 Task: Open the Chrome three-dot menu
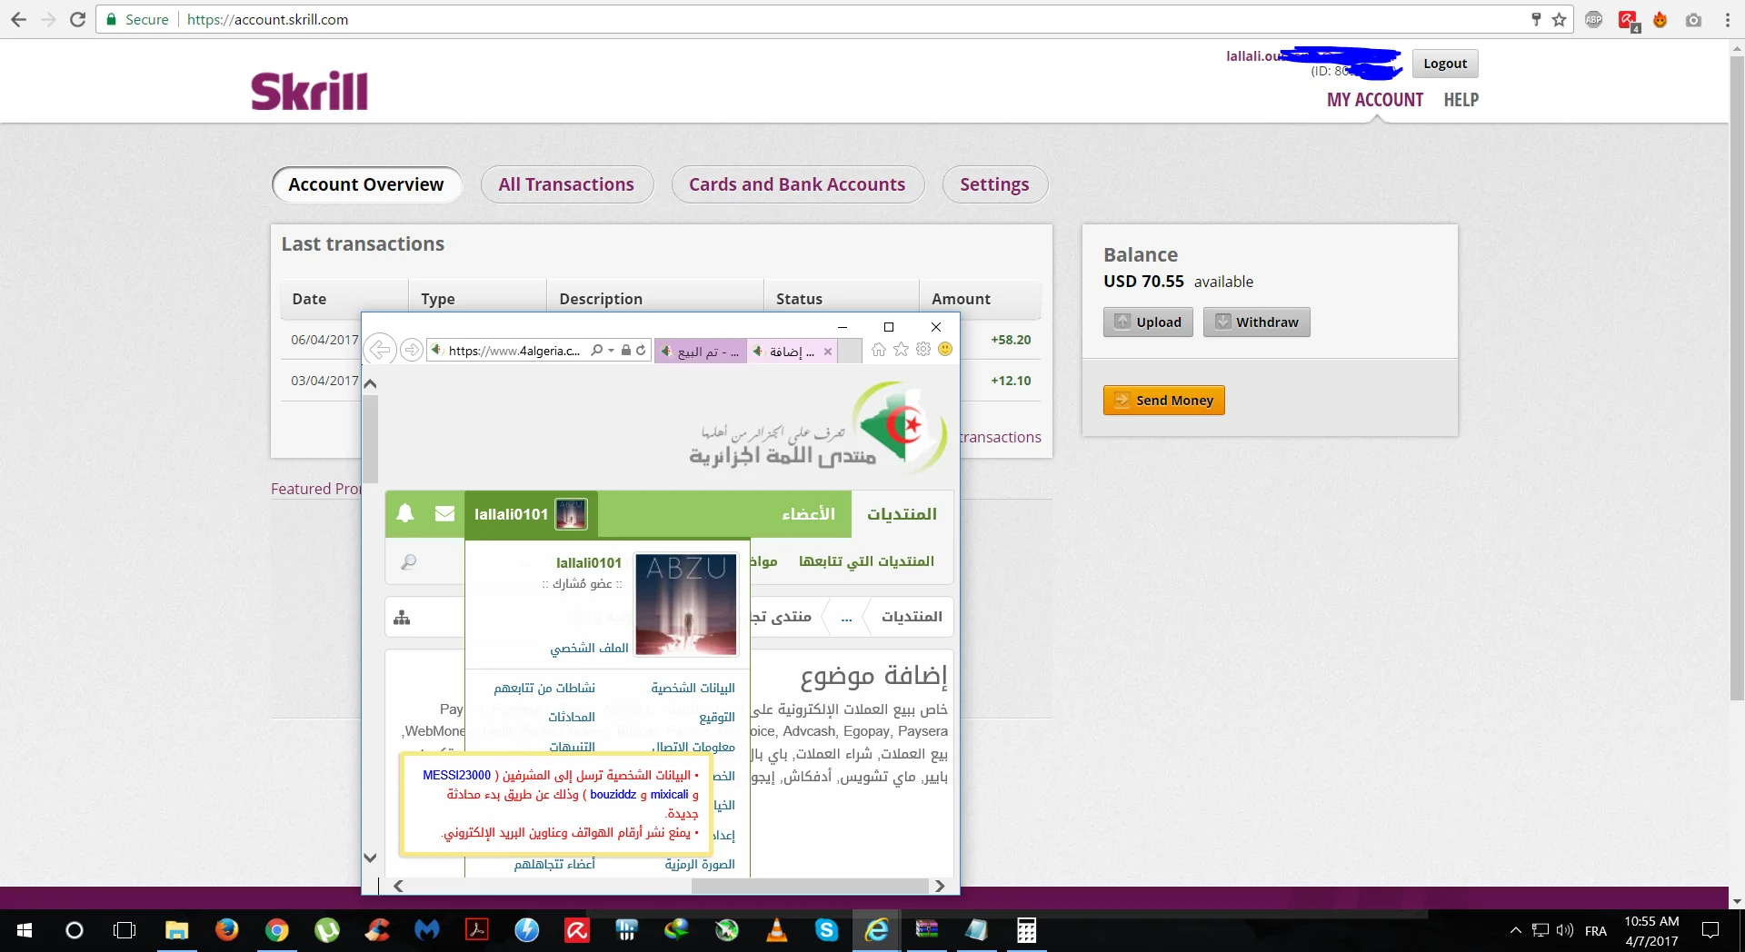tap(1727, 20)
